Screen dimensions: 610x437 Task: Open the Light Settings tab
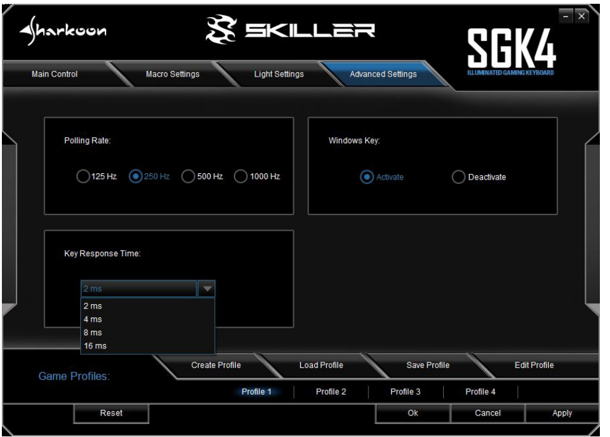pos(279,75)
